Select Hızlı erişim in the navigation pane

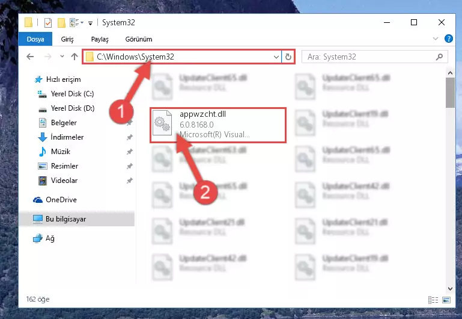[63, 79]
